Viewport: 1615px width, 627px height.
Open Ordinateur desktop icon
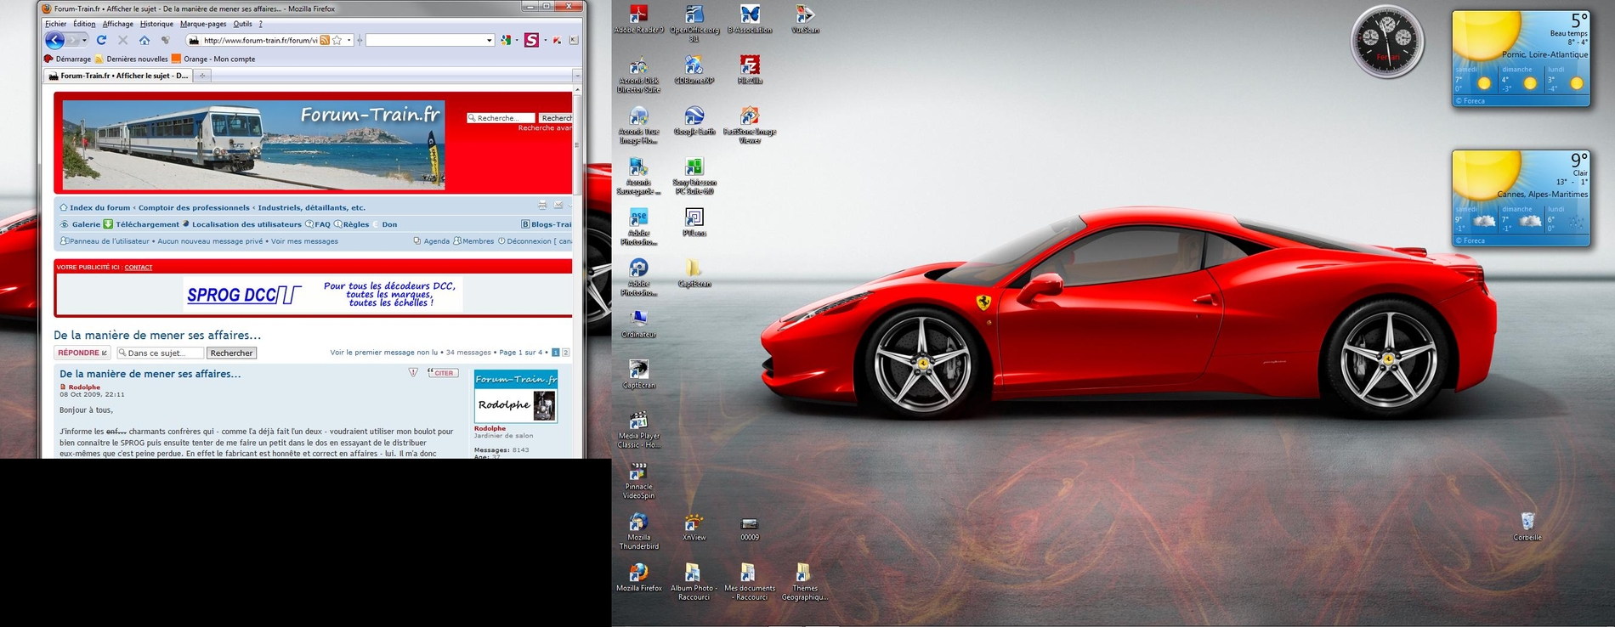point(638,324)
